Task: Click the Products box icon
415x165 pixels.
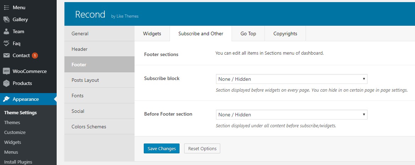Action: click(6, 83)
